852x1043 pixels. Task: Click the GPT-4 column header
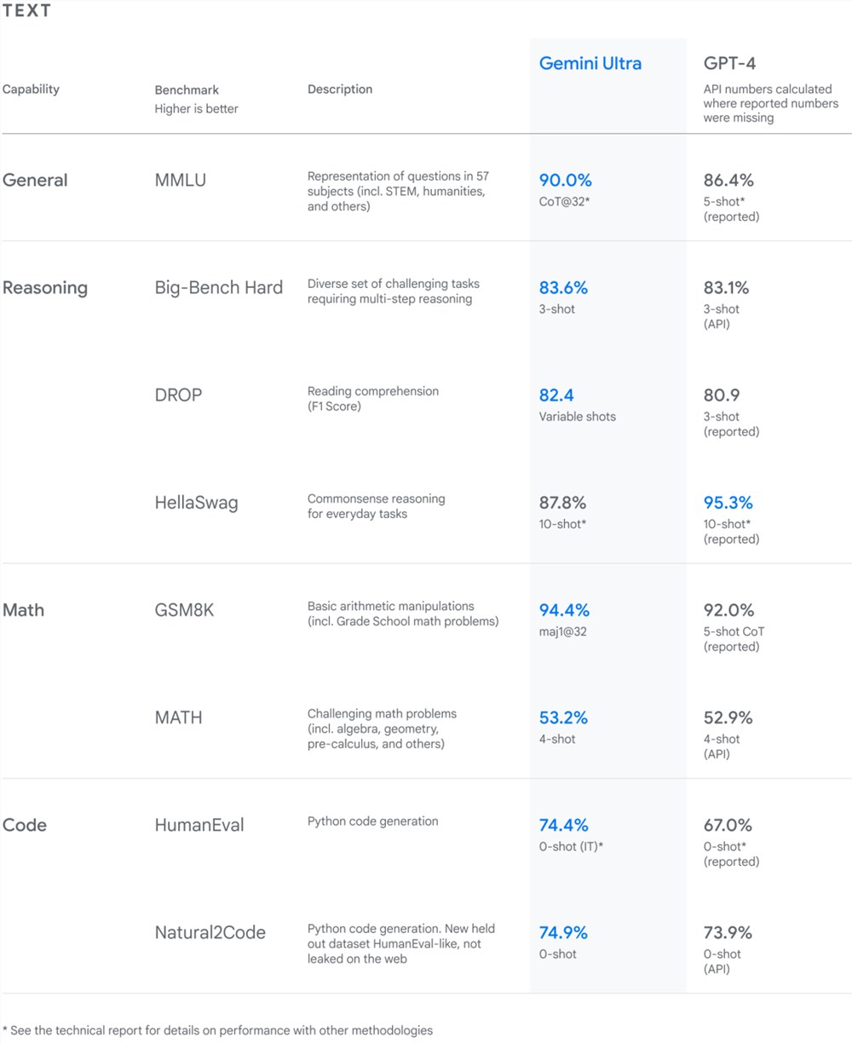point(729,63)
